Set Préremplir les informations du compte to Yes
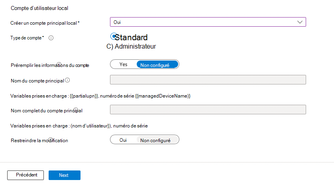This screenshot has width=334, height=186. coord(123,65)
